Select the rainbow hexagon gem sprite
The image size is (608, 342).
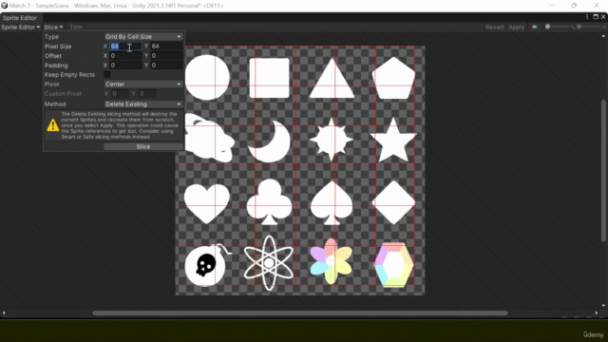(393, 265)
